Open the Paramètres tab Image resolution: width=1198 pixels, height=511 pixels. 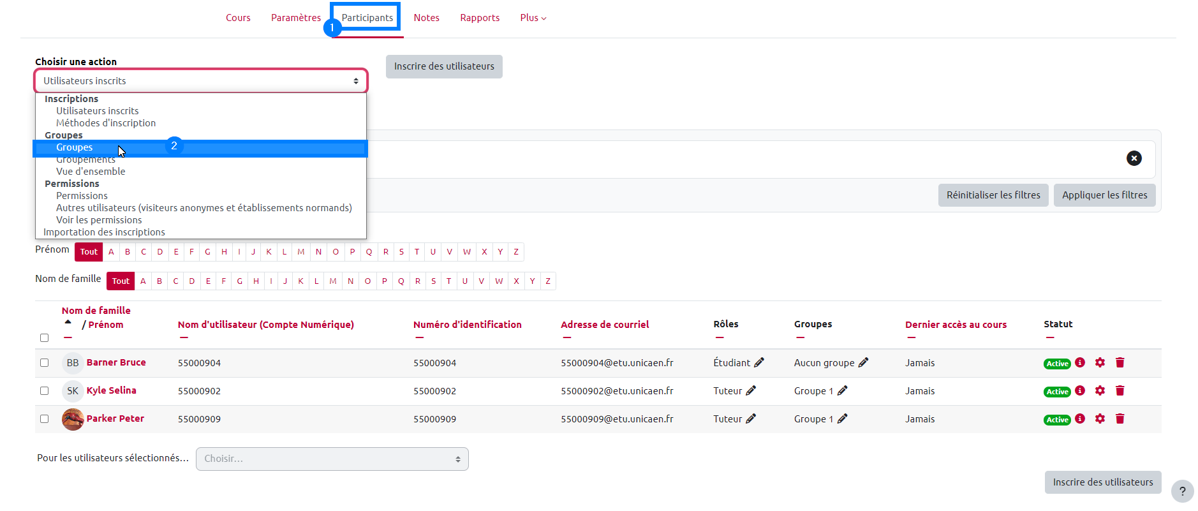click(296, 18)
